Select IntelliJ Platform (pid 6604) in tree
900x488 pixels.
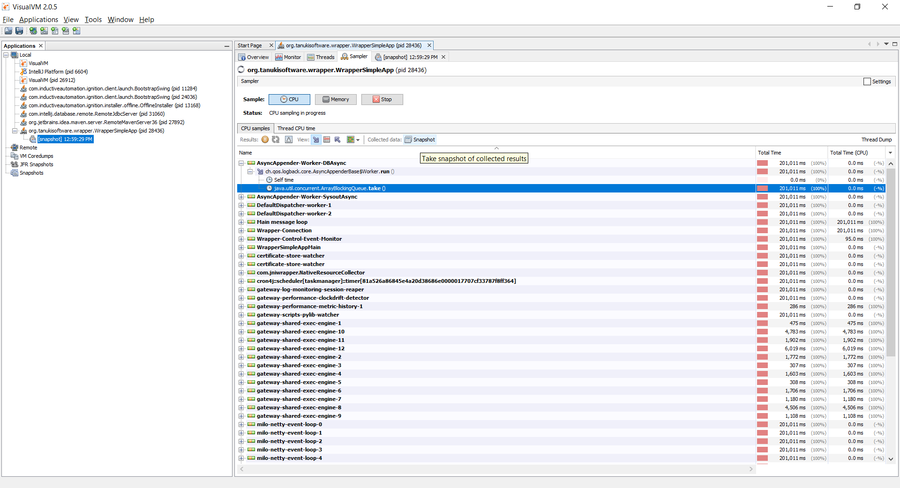pos(58,72)
